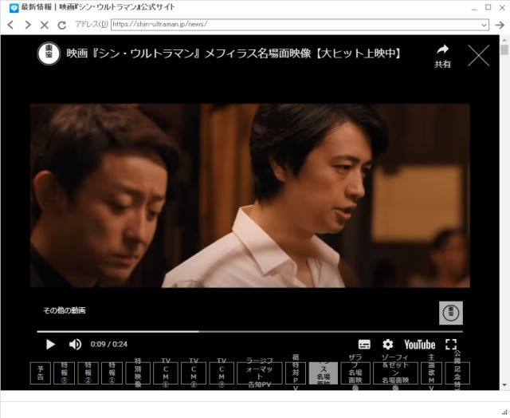Toggle subtitles with the captions icon
This screenshot has height=418, width=510.
click(364, 345)
